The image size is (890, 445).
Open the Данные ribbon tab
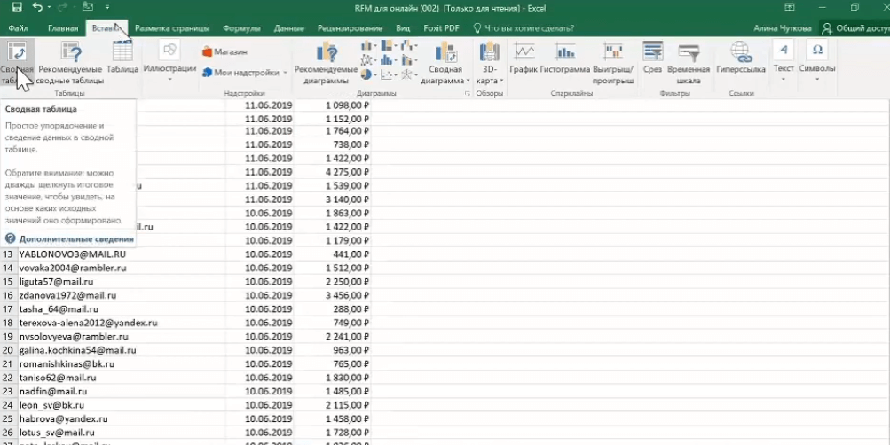289,27
